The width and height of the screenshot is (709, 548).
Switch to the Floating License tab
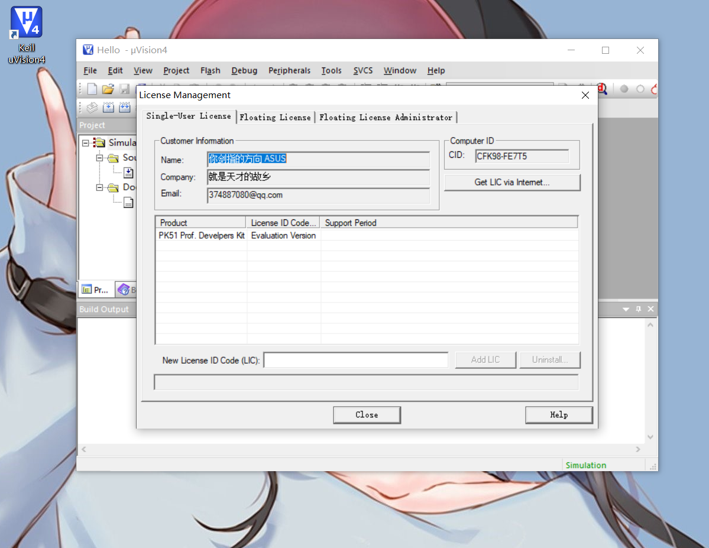[275, 118]
